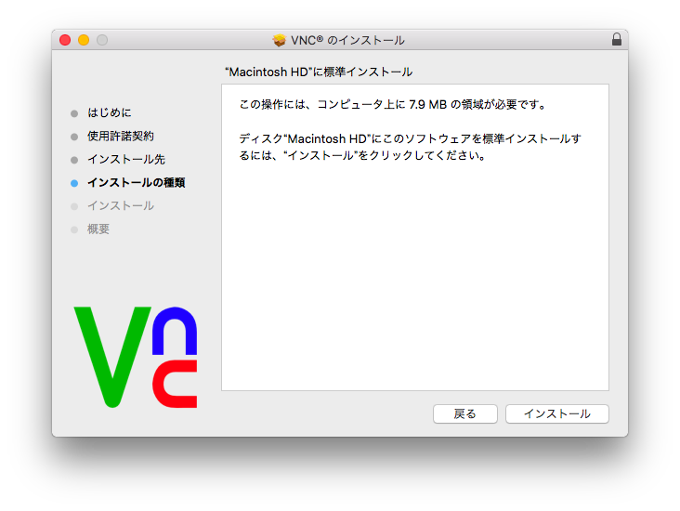Click the window title VNC® のインストール
Screen dimensions: 680x511
click(x=347, y=40)
